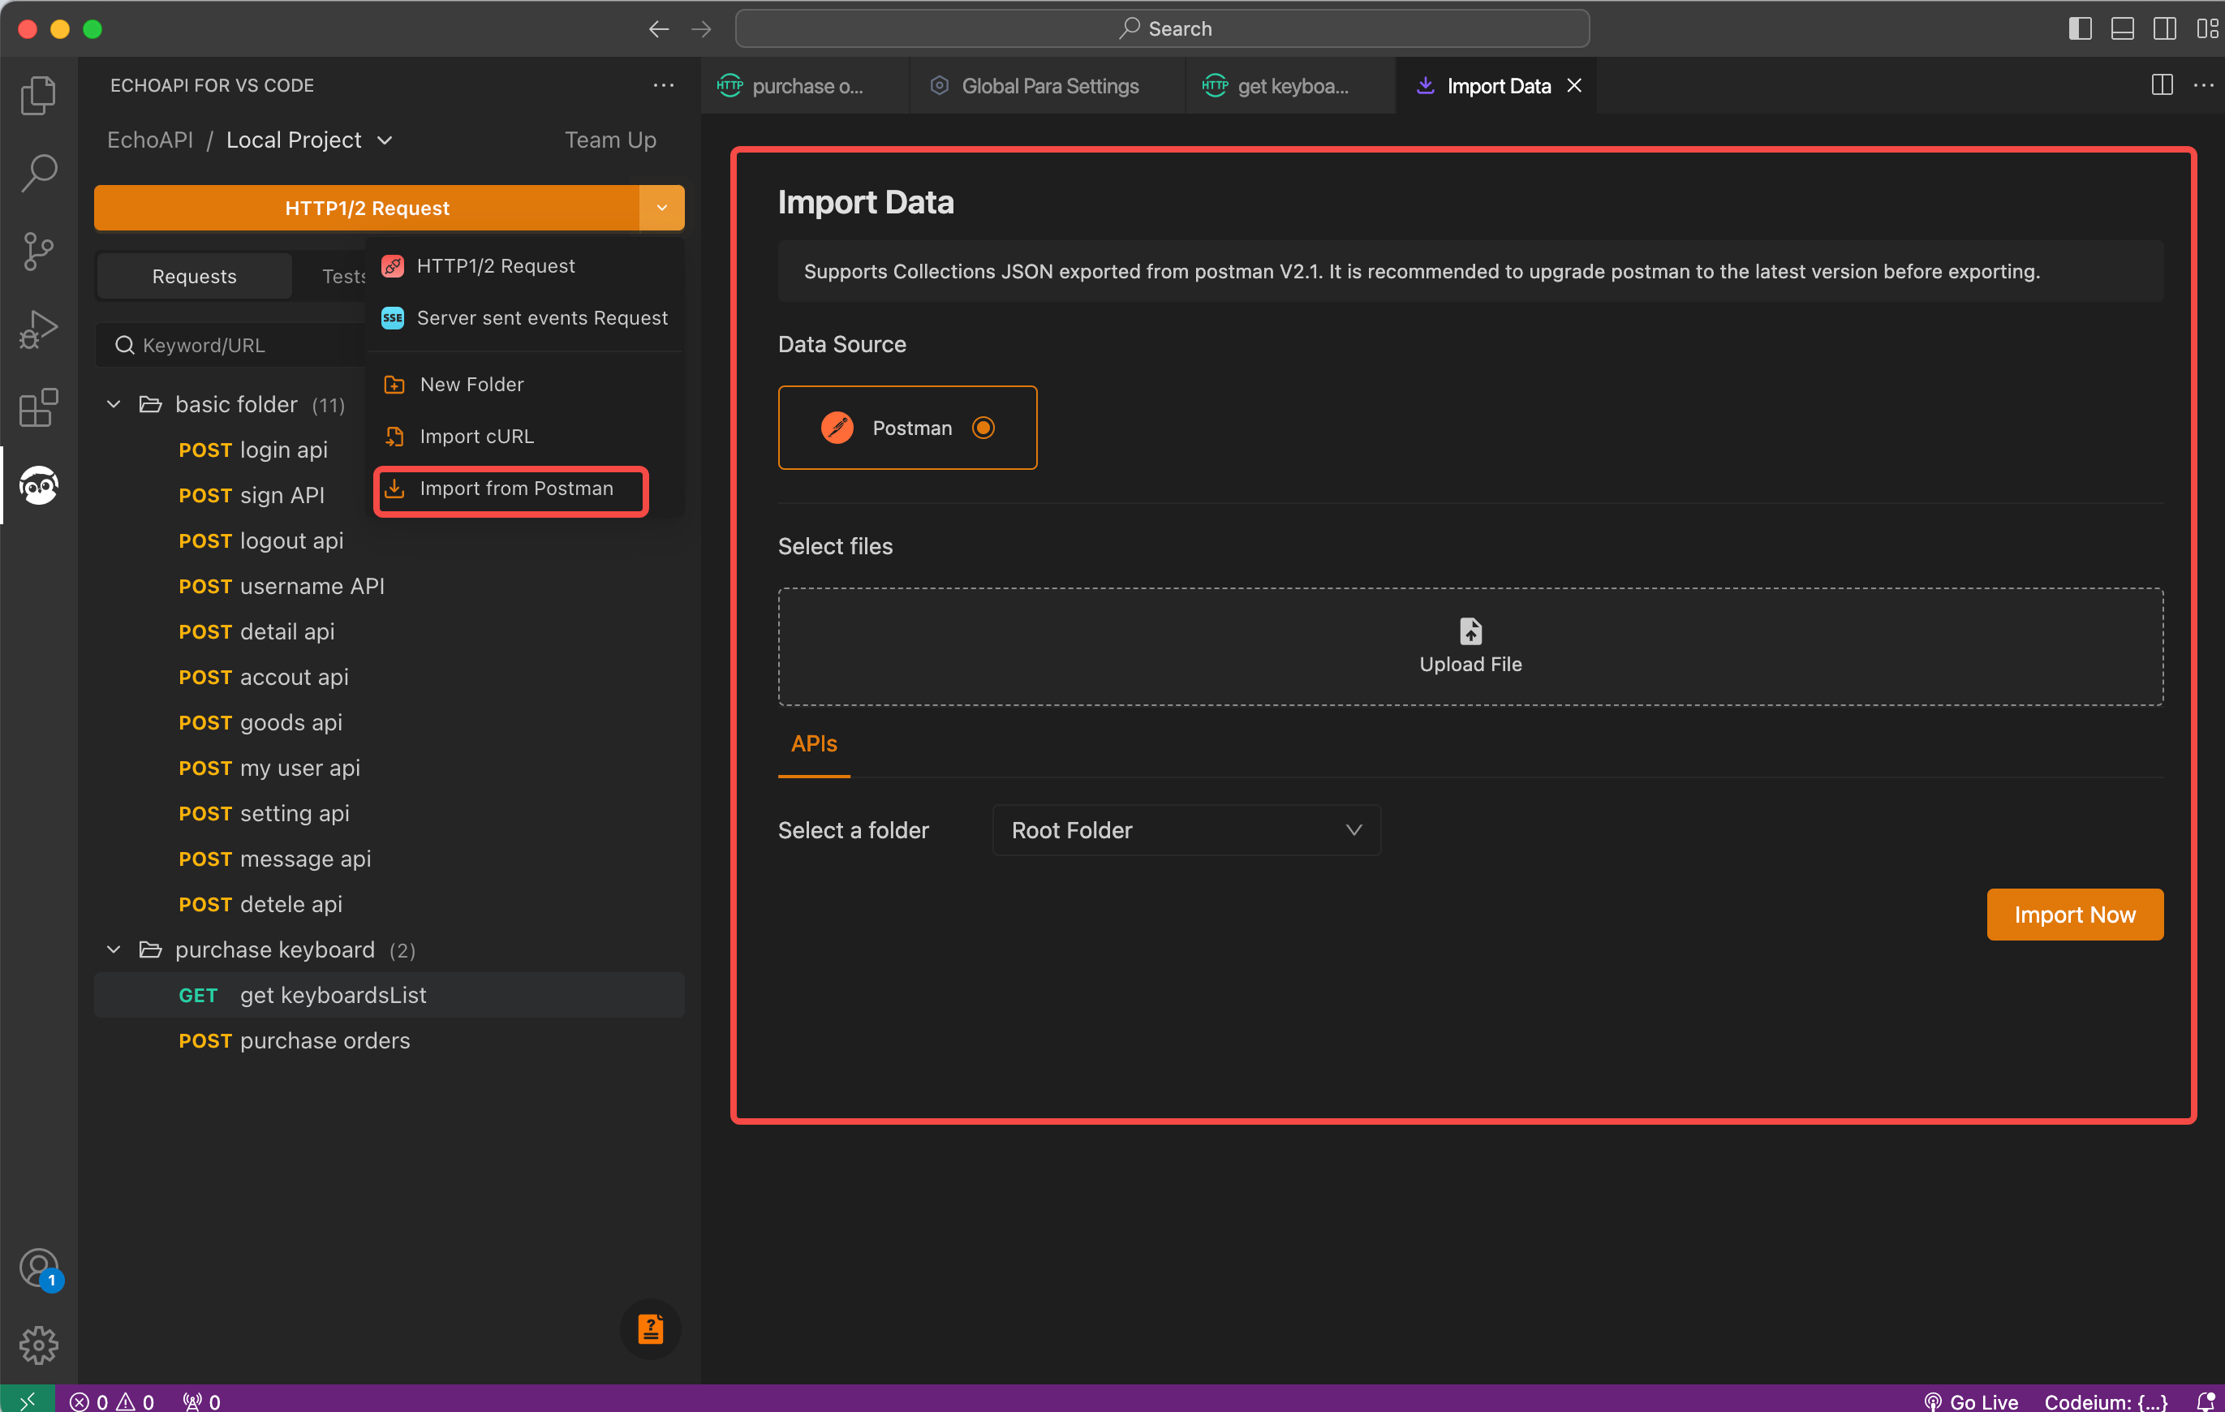The width and height of the screenshot is (2225, 1412).
Task: Open editor more actions ellipsis
Action: [x=2204, y=85]
